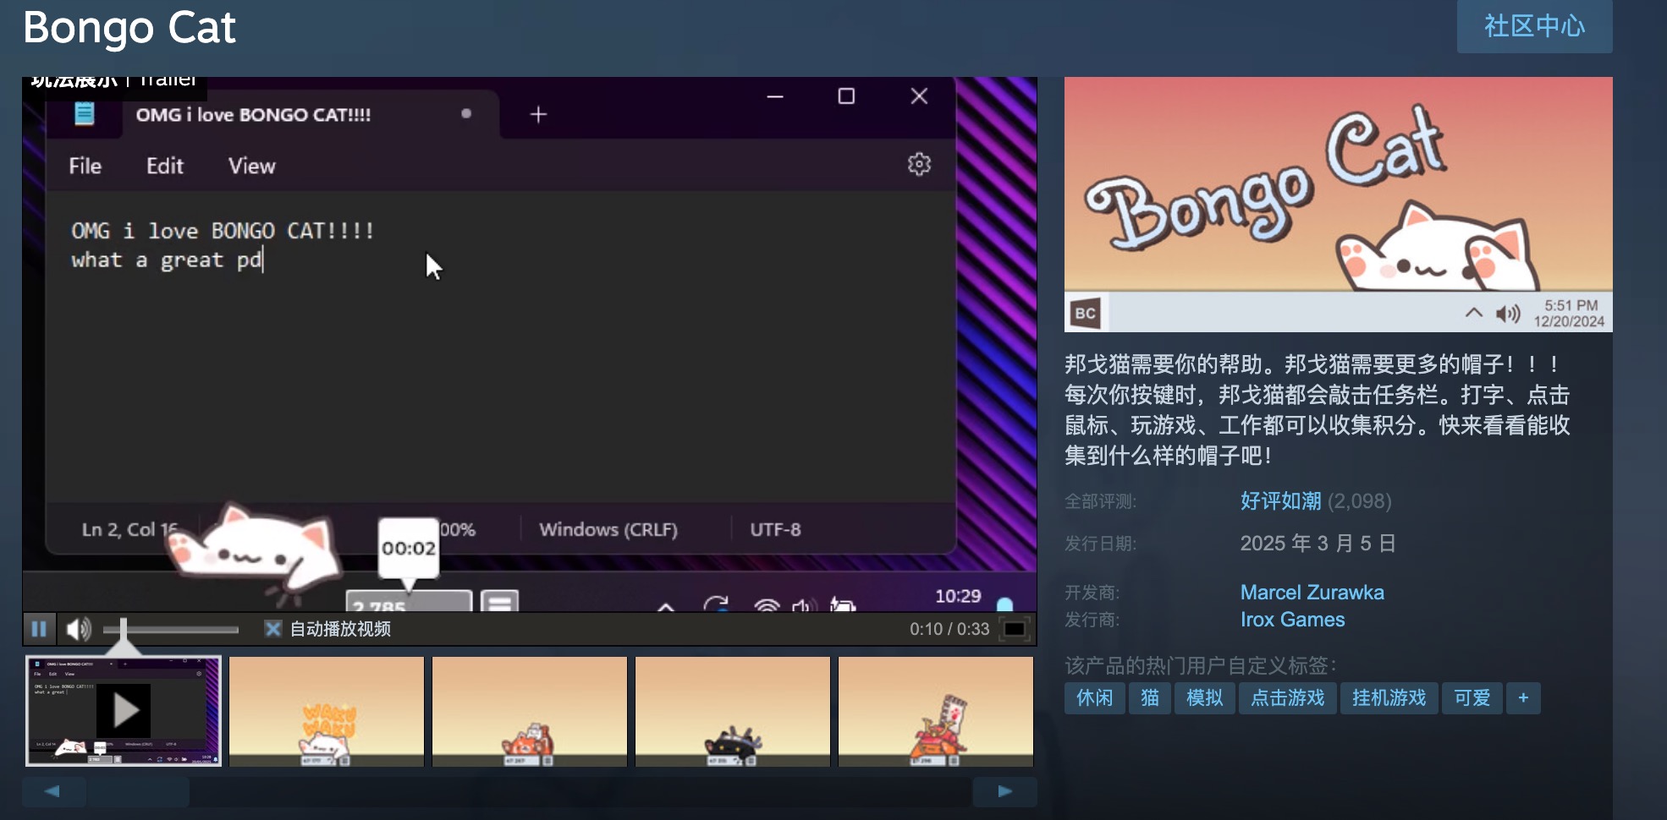Pause the trailer video
Screen dimensions: 1667x820
(x=39, y=629)
